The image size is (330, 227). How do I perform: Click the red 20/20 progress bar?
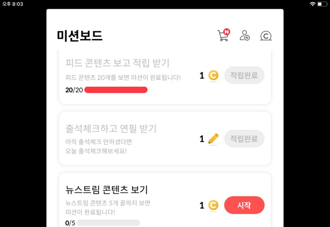coord(116,90)
